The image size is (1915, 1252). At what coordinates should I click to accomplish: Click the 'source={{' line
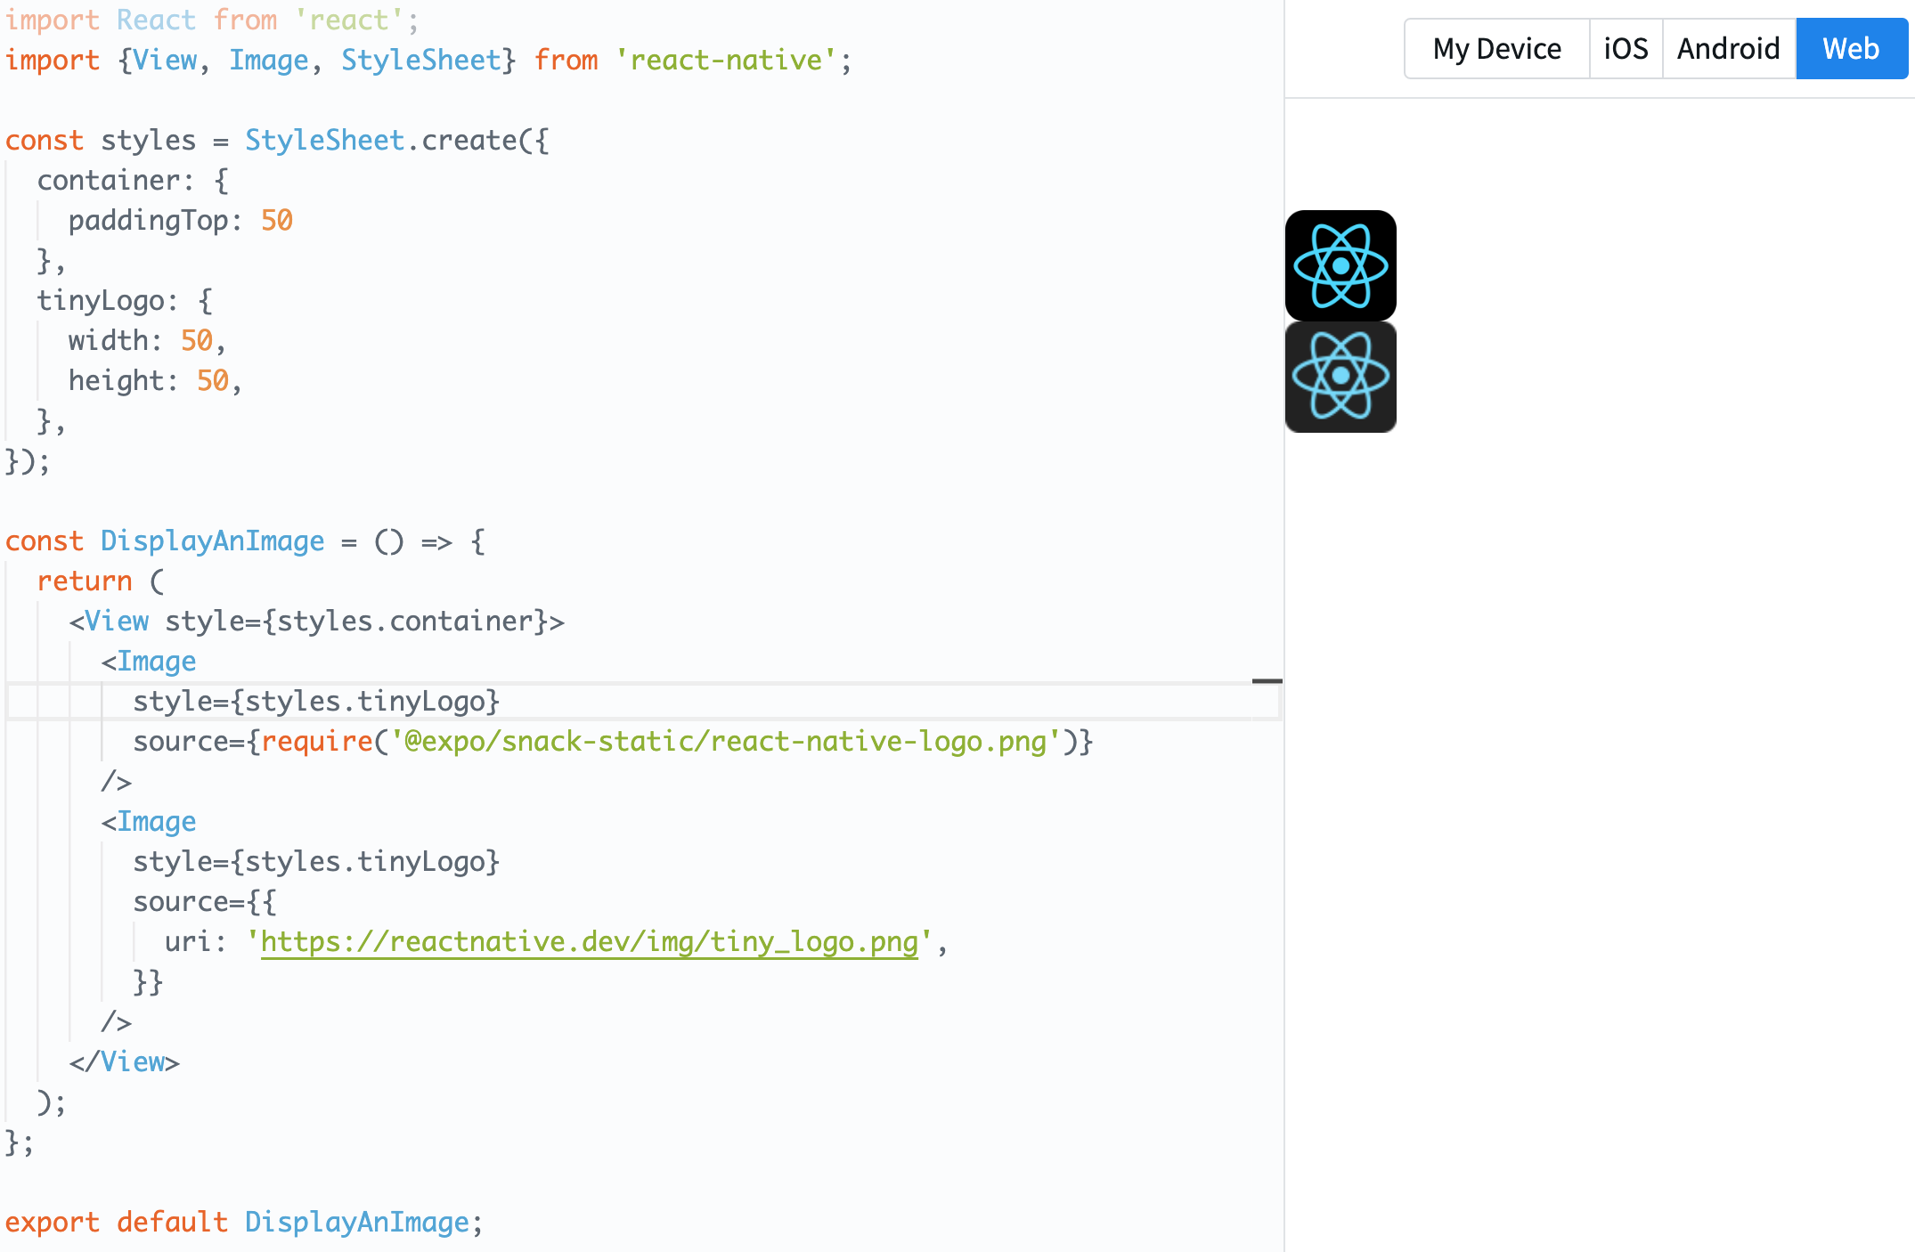point(205,902)
